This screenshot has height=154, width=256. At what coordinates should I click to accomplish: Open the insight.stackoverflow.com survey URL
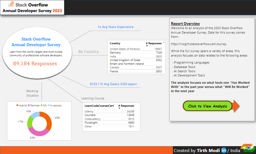[199, 44]
